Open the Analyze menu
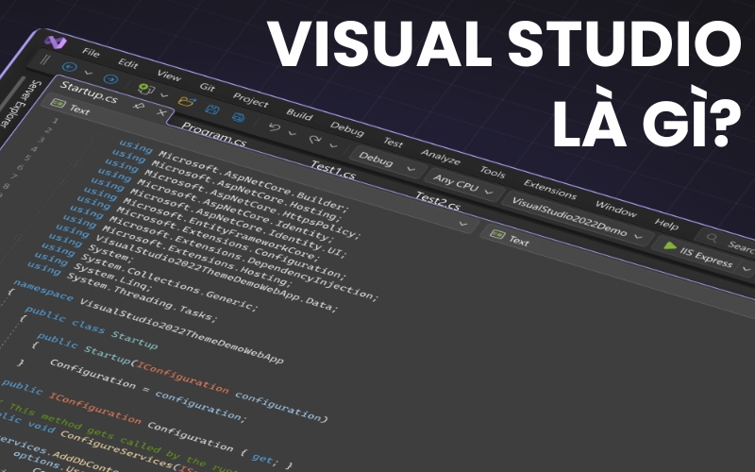This screenshot has height=472, width=755. point(440,157)
